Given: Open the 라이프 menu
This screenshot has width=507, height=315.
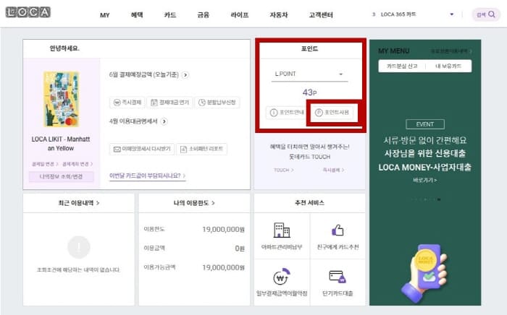Looking at the screenshot, I should click(240, 15).
